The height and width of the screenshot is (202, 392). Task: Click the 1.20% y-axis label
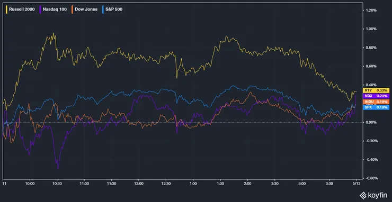point(371,10)
